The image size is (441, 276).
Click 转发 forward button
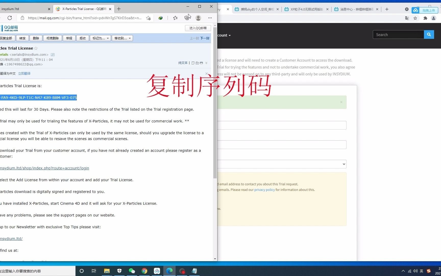pos(22,38)
